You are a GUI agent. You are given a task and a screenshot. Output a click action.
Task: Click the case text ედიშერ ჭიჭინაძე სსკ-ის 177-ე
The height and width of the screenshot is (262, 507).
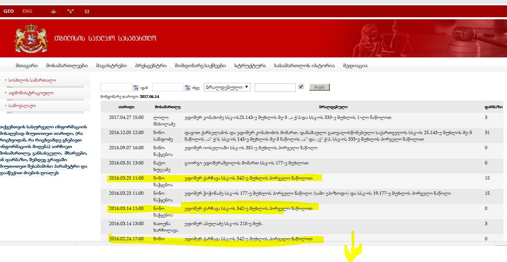[317, 193]
